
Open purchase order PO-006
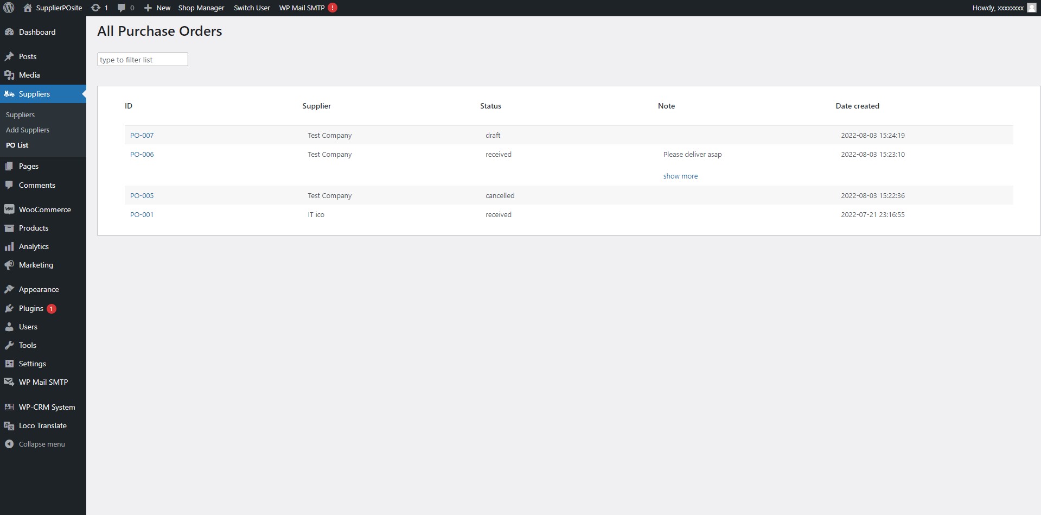(142, 154)
